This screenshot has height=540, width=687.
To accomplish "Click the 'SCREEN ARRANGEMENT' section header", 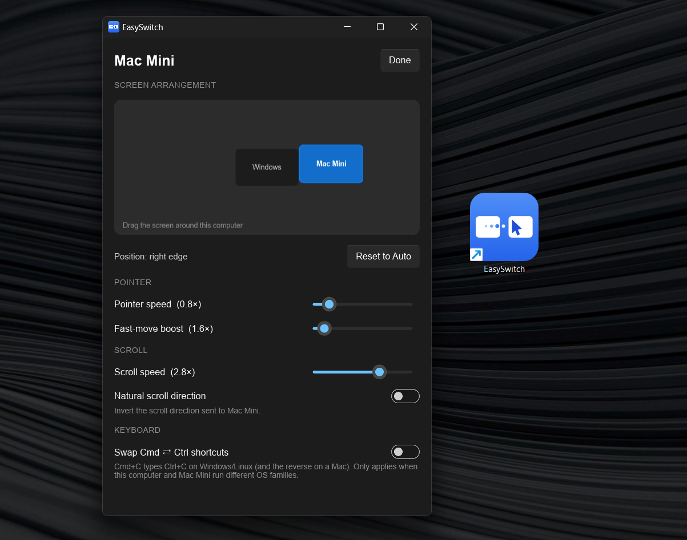I will 165,85.
